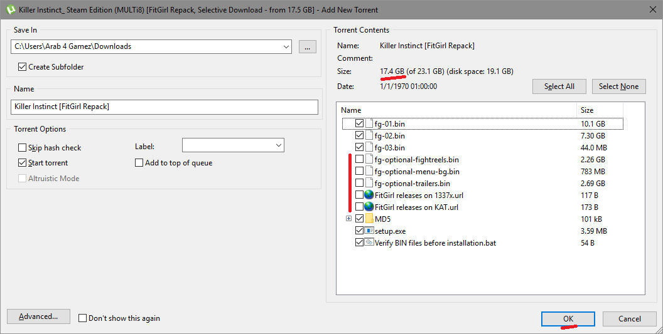The height and width of the screenshot is (334, 663).
Task: Confirm with the OK button
Action: pyautogui.click(x=568, y=319)
